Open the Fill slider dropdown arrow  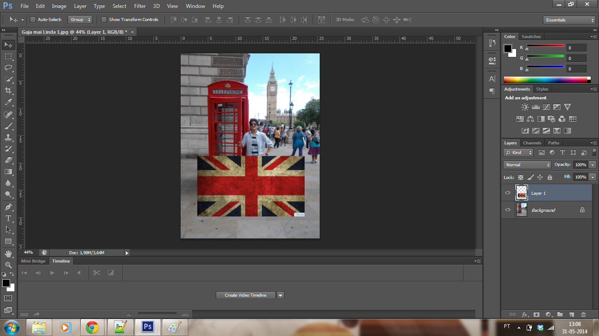click(x=593, y=177)
